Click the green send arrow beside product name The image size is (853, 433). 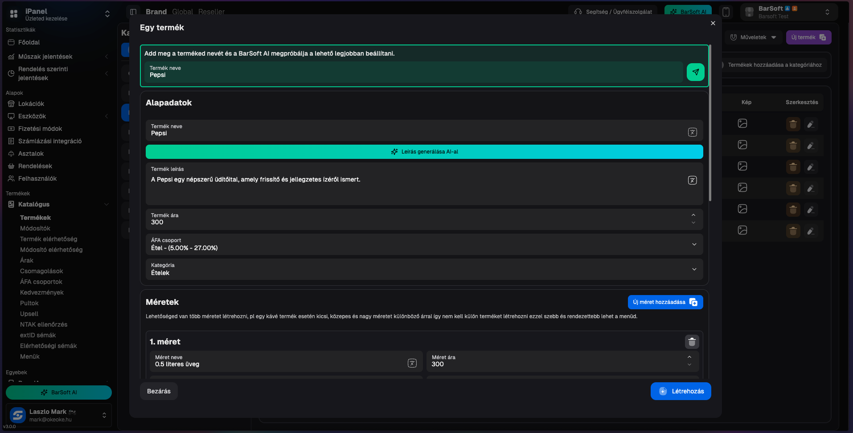click(x=695, y=72)
